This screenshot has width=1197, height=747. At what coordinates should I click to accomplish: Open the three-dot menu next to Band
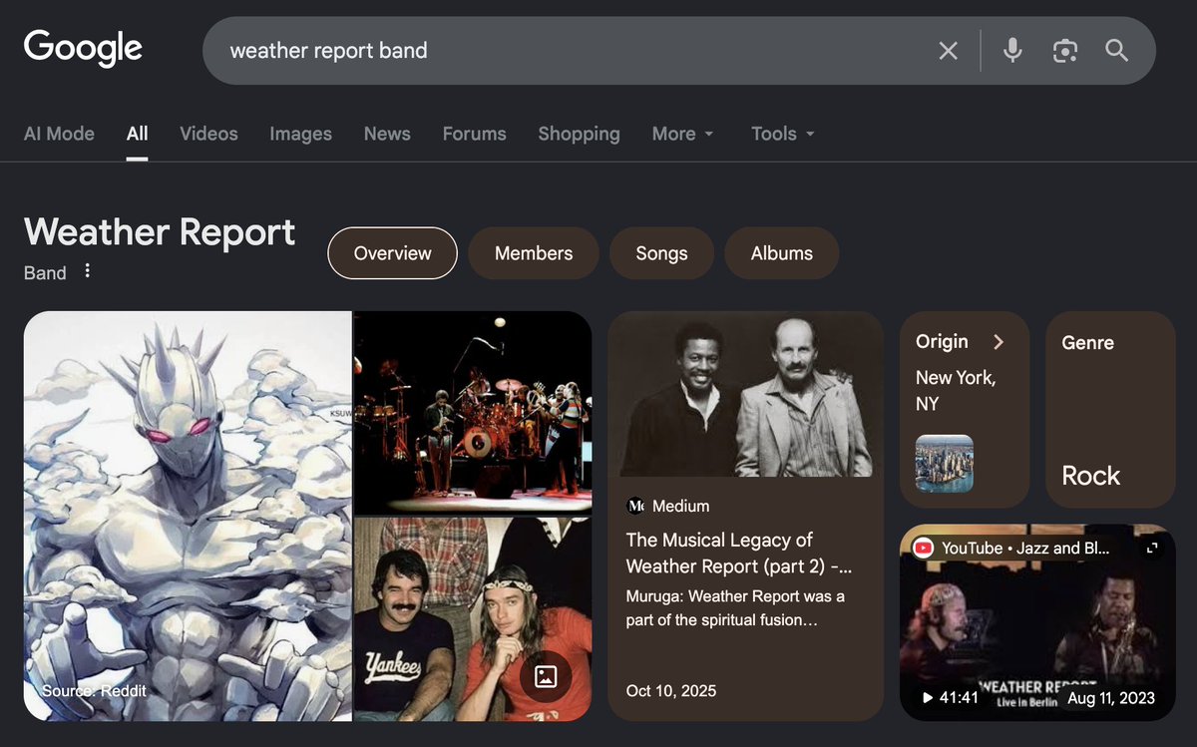pyautogui.click(x=88, y=271)
